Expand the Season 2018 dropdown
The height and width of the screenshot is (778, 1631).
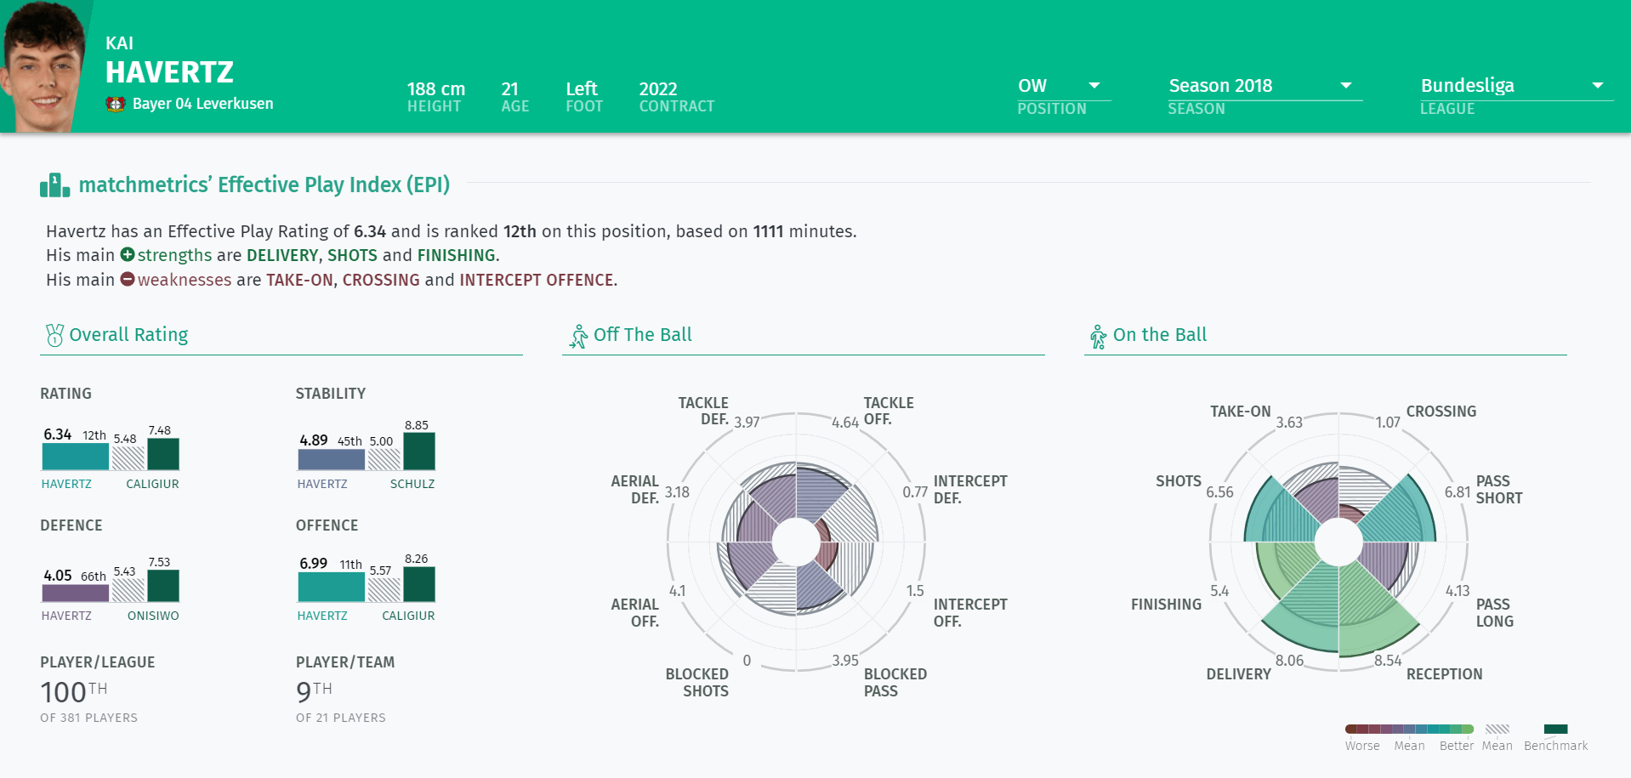1264,86
